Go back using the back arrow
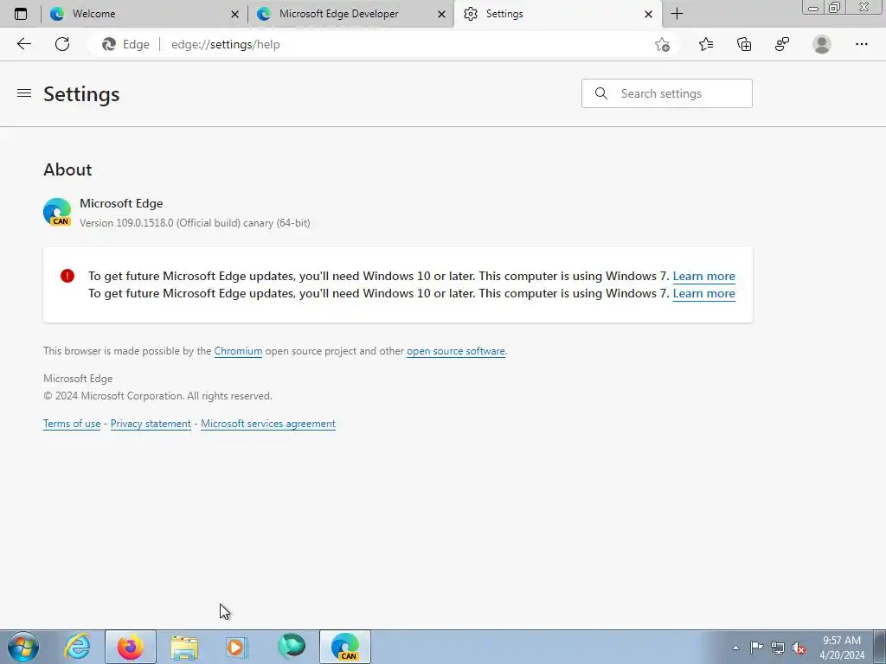The height and width of the screenshot is (664, 886). coord(23,44)
